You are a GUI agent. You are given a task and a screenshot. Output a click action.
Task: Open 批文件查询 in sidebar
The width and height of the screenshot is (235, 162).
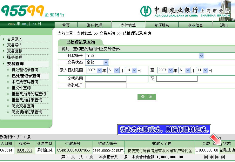[21, 88]
